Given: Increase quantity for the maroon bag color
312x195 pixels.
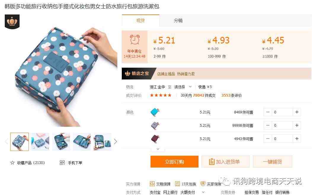Looking at the screenshot, I should [x=297, y=139].
